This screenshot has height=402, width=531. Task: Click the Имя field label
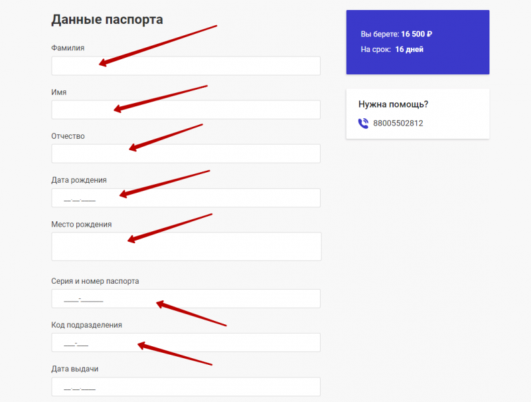click(x=59, y=92)
